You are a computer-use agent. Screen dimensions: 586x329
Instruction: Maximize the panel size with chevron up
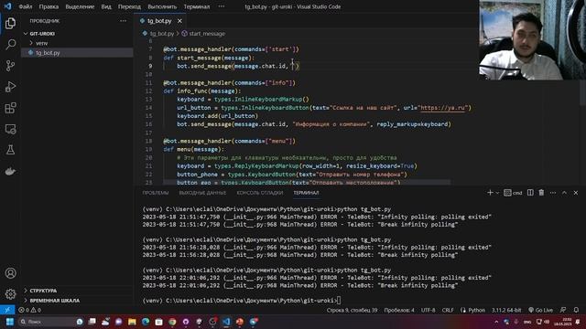tap(564, 193)
